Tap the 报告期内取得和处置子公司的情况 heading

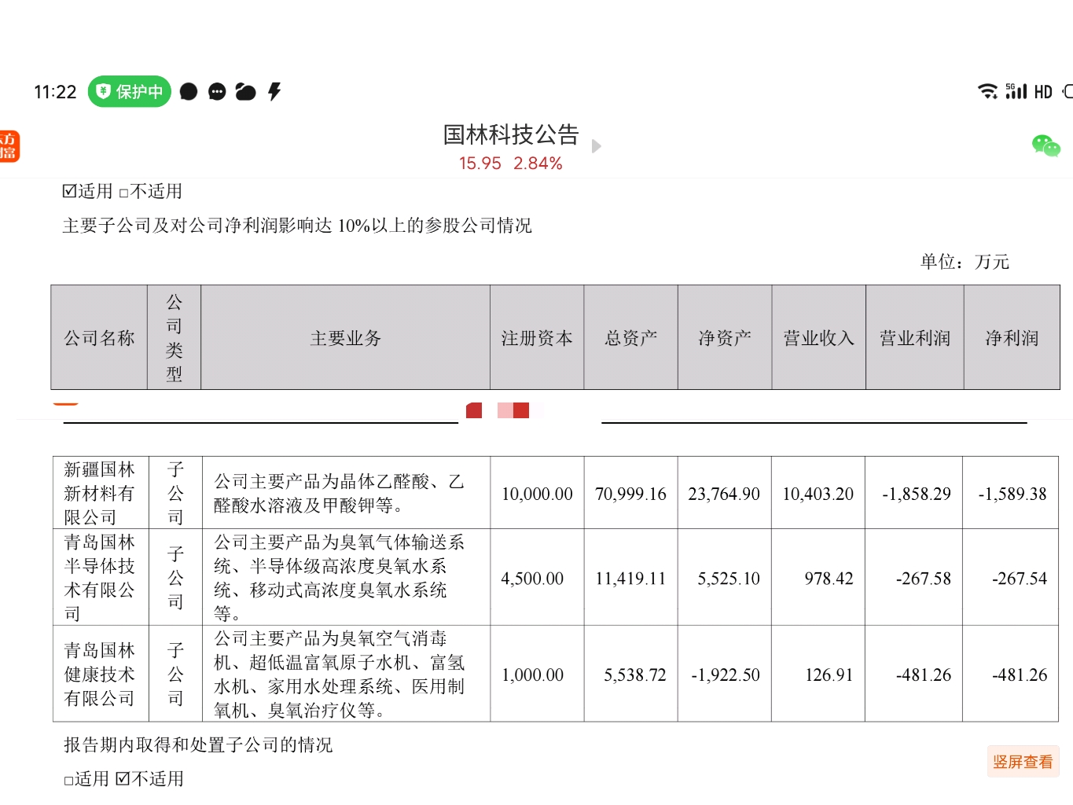click(198, 744)
